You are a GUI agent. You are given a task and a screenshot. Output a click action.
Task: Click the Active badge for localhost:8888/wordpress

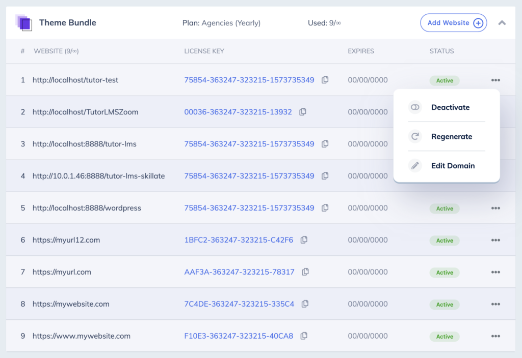(445, 208)
